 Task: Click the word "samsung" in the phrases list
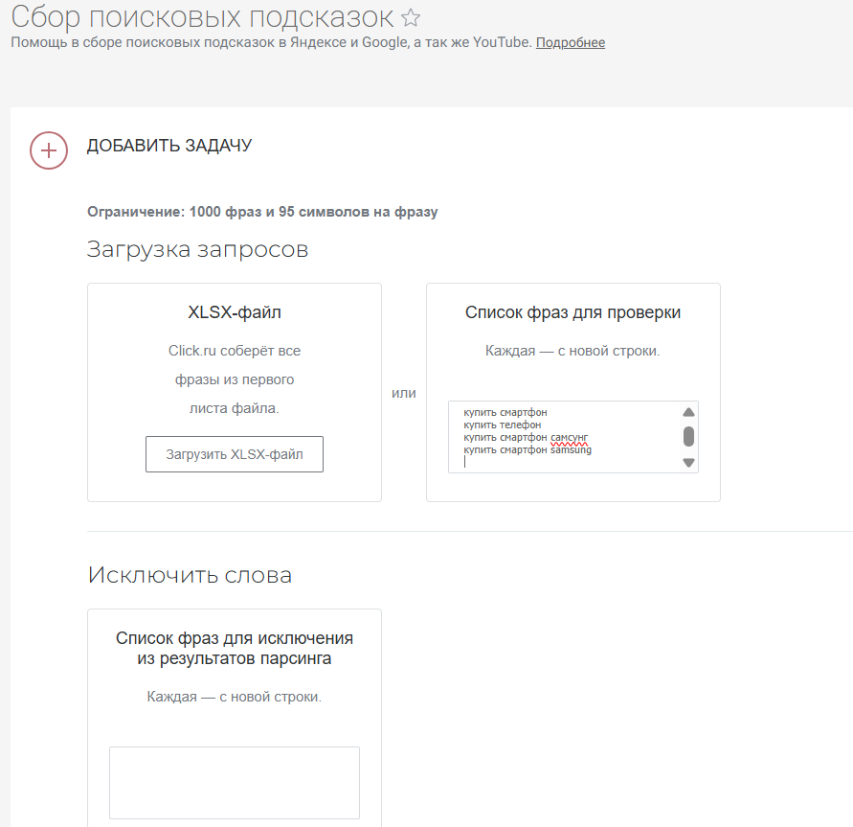[571, 449]
